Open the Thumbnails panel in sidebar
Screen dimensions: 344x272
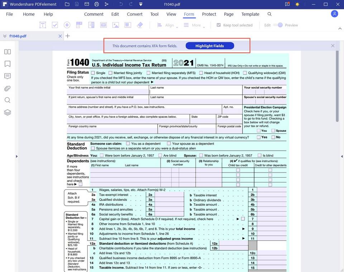tap(8, 52)
